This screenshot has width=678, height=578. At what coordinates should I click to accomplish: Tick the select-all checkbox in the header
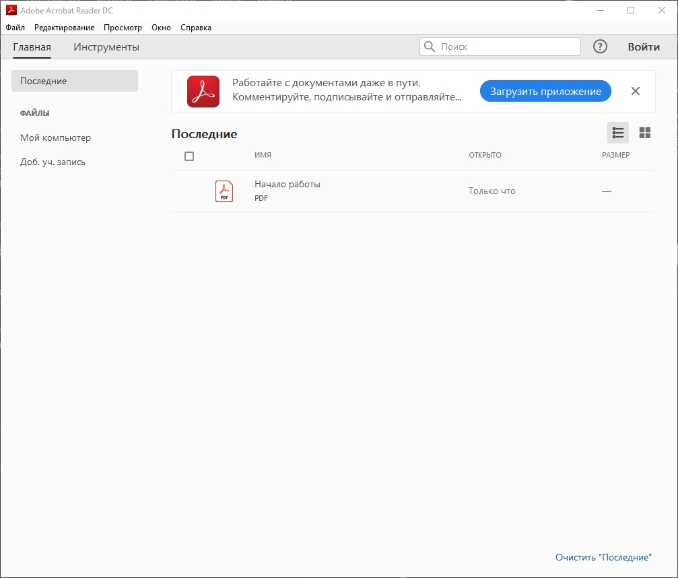(x=189, y=156)
